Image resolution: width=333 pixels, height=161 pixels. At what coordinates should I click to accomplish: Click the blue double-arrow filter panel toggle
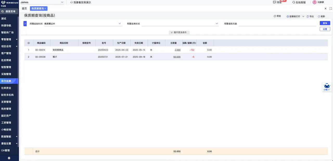[25, 24]
